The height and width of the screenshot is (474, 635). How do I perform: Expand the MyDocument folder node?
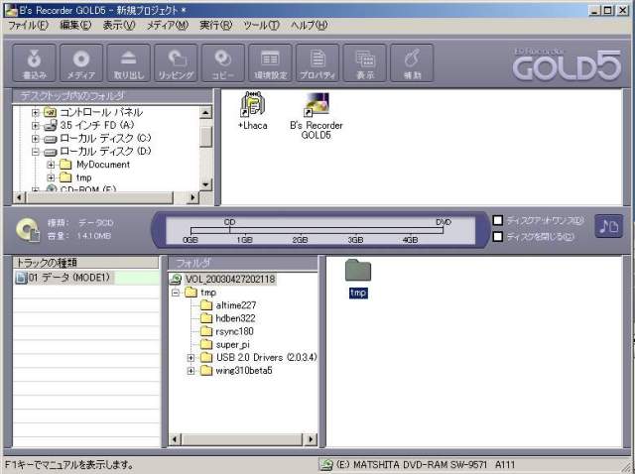[51, 165]
